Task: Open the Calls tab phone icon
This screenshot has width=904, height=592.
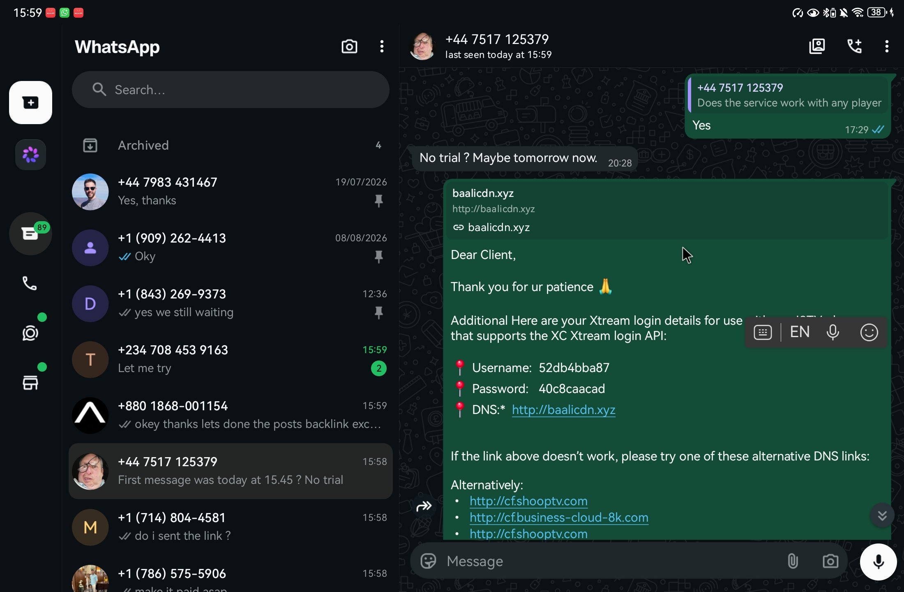Action: tap(30, 283)
